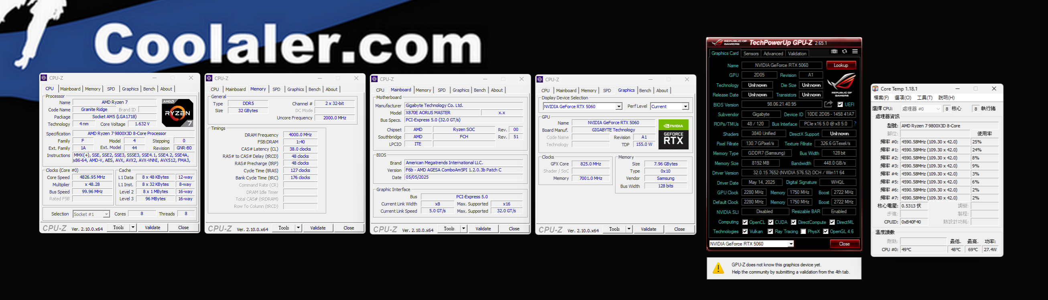The image size is (1048, 300).
Task: Minimize the Core Temp window
Action: click(958, 89)
